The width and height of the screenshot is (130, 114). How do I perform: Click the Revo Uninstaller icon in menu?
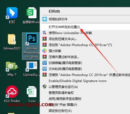[x=45, y=33]
